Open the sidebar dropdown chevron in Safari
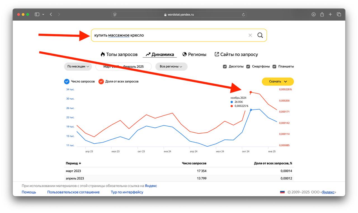358x213 pixels. coord(43,14)
